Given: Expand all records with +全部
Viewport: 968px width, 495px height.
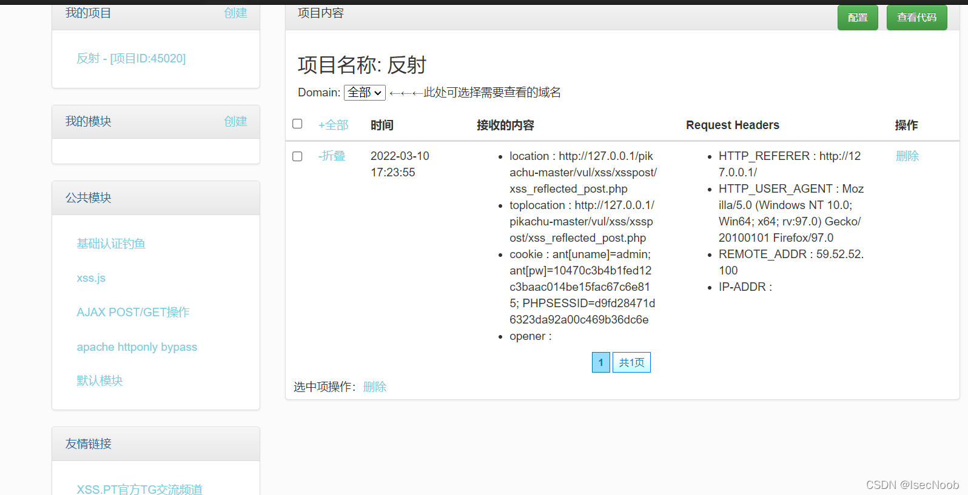Looking at the screenshot, I should [x=333, y=125].
